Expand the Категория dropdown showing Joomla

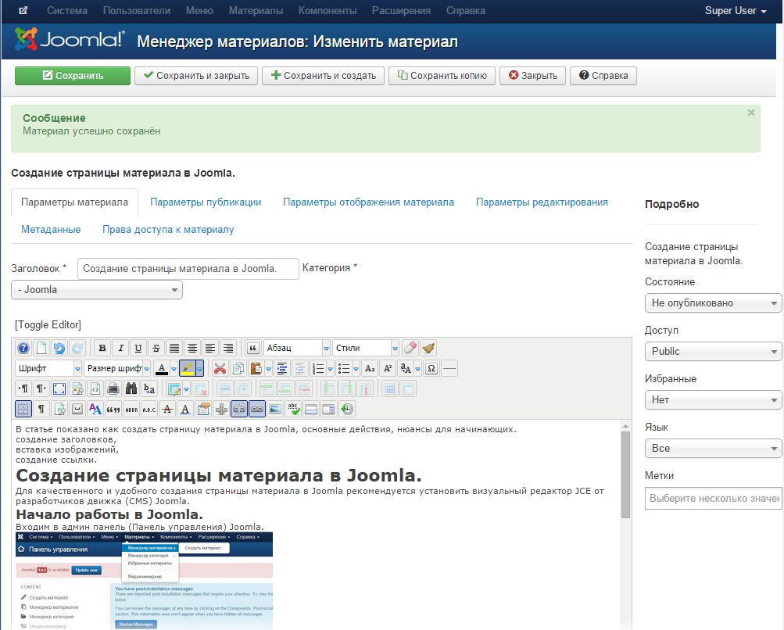97,290
